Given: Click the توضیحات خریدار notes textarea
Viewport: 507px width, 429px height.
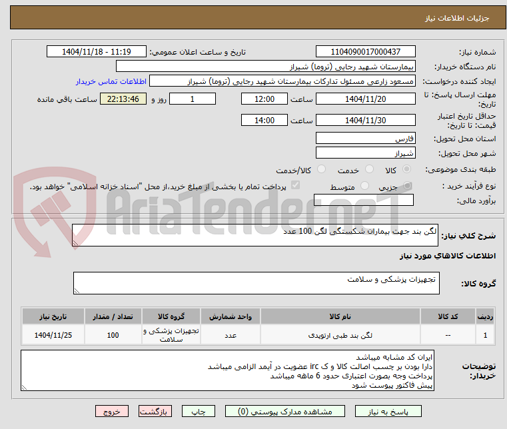Looking at the screenshot, I should click(227, 370).
